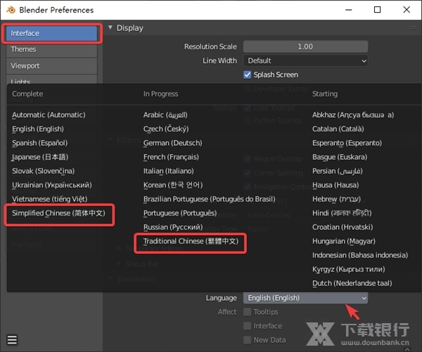This screenshot has width=422, height=352.
Task: Open the Language dropdown
Action: point(305,298)
